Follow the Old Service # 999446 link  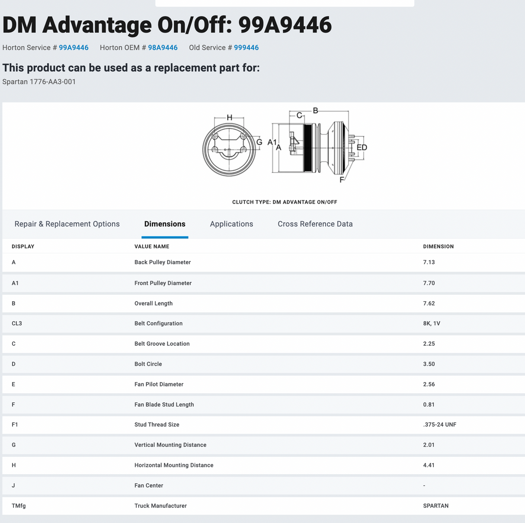[x=246, y=48]
